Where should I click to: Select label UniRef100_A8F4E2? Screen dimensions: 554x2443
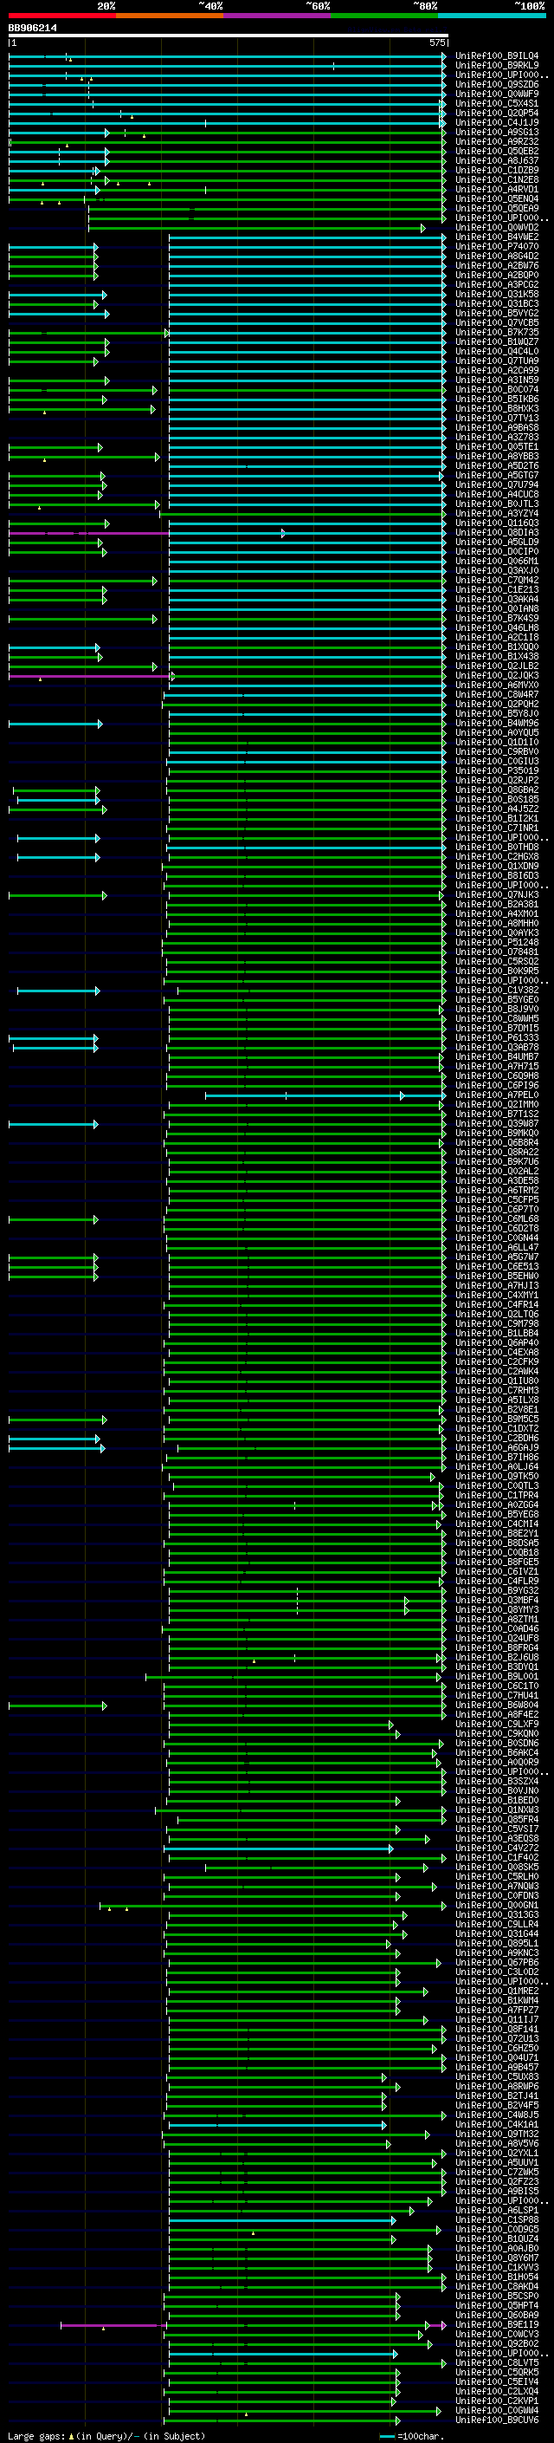tap(497, 1715)
